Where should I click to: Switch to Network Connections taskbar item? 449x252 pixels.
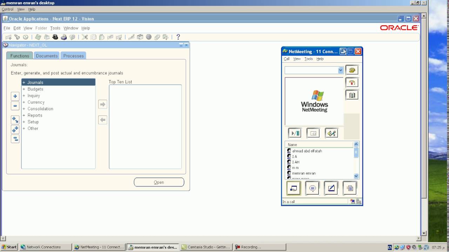pyautogui.click(x=45, y=247)
